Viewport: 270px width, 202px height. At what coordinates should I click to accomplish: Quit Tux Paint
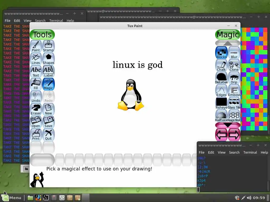(x=49, y=135)
